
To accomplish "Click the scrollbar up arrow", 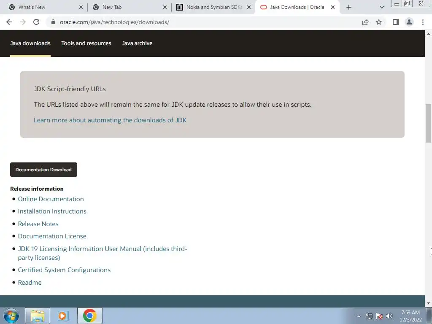I will coord(429,34).
